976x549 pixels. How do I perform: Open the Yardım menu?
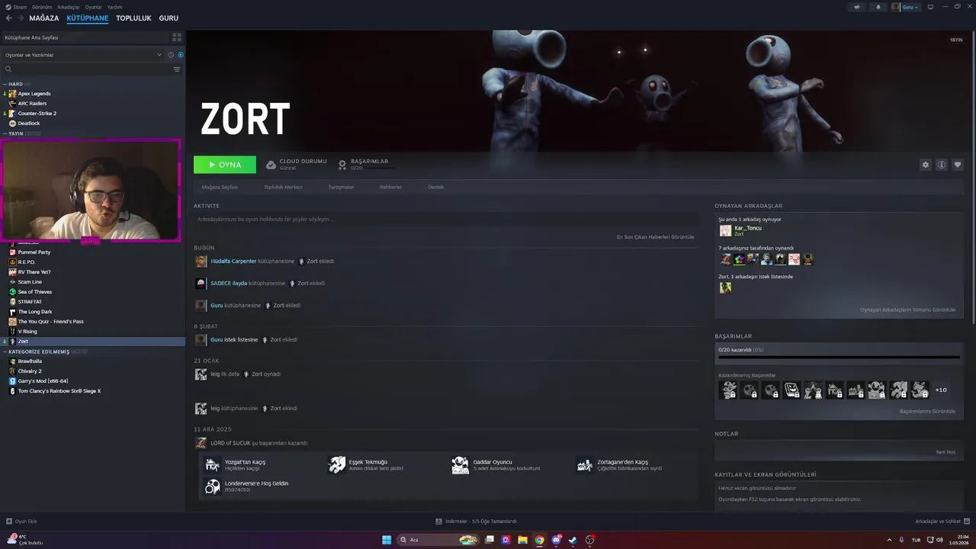click(114, 7)
